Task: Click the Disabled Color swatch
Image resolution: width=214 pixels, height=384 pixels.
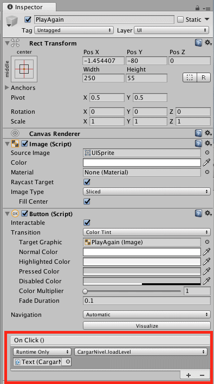Action: point(142,282)
